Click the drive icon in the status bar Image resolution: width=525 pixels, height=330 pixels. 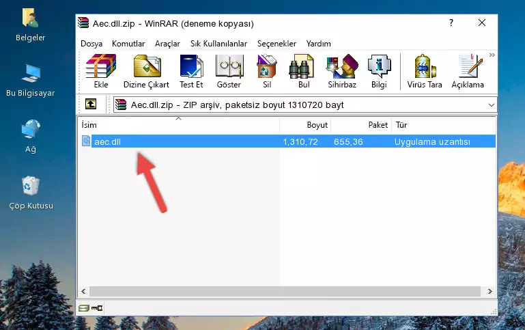pos(84,308)
